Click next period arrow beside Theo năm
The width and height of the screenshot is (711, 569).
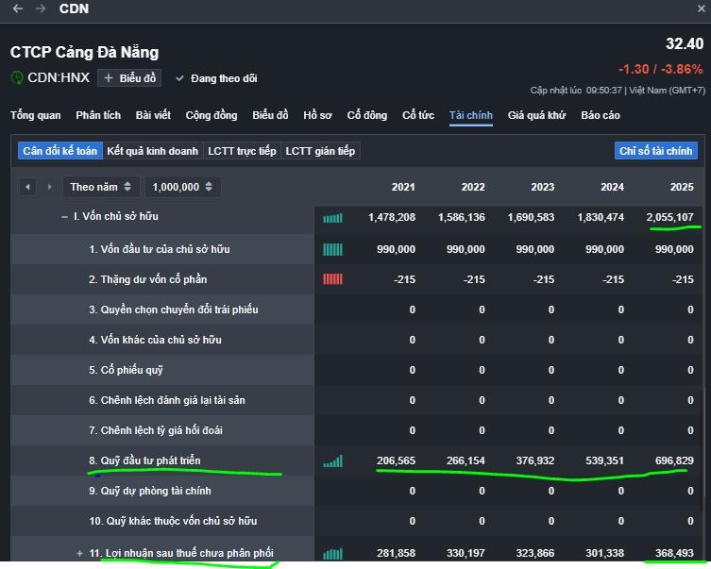point(49,187)
